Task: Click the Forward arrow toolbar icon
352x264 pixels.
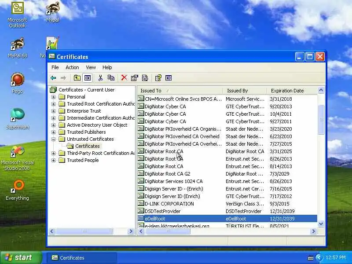Action: coord(63,78)
